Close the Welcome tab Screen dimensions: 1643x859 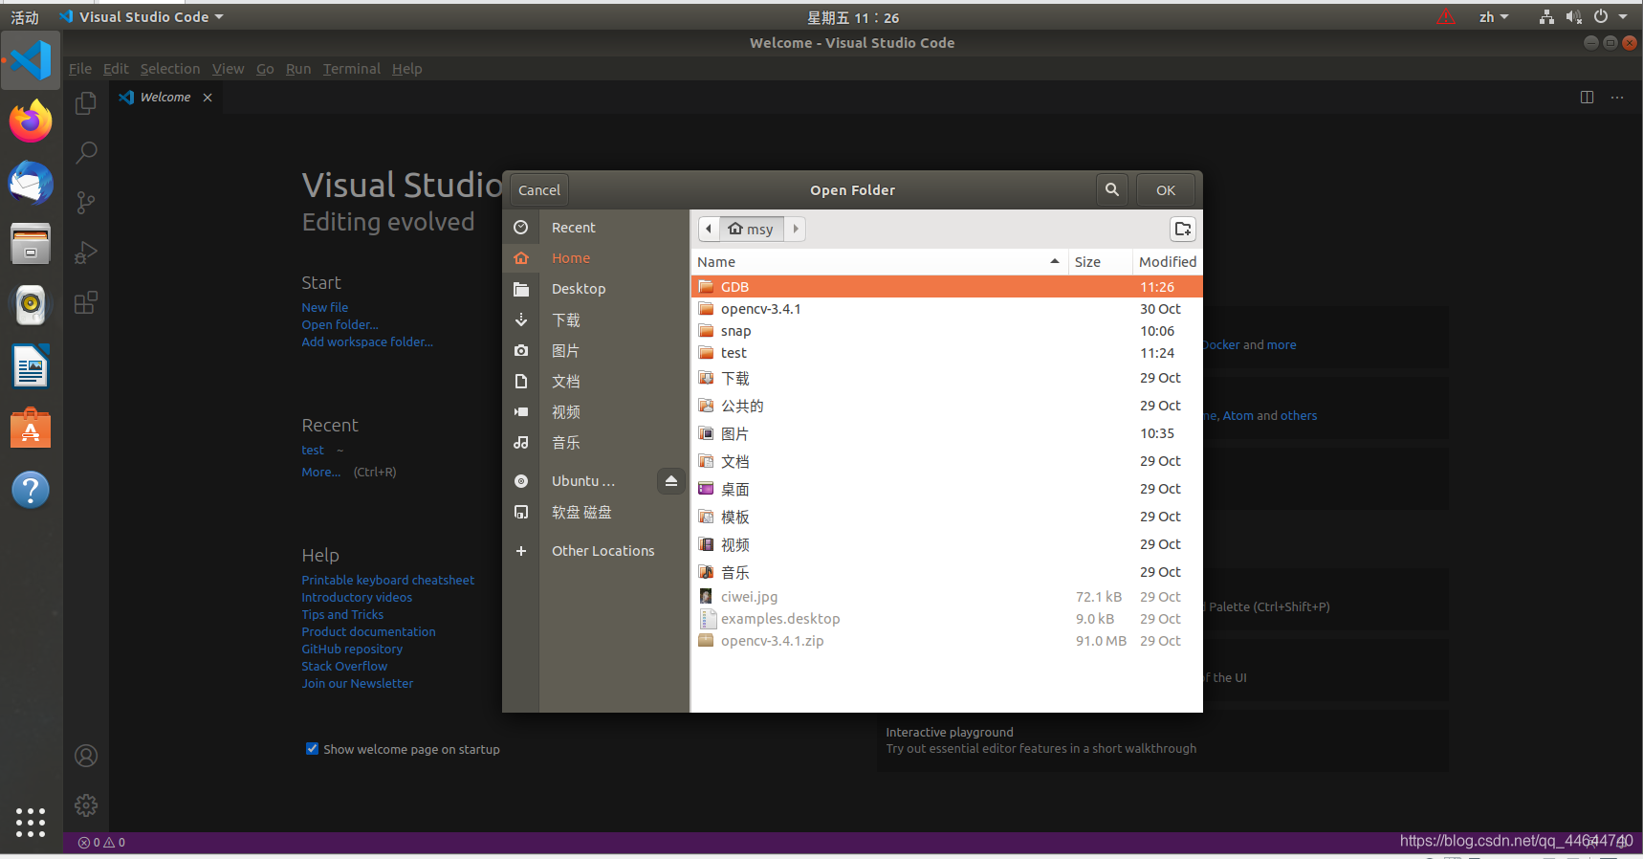tap(208, 98)
